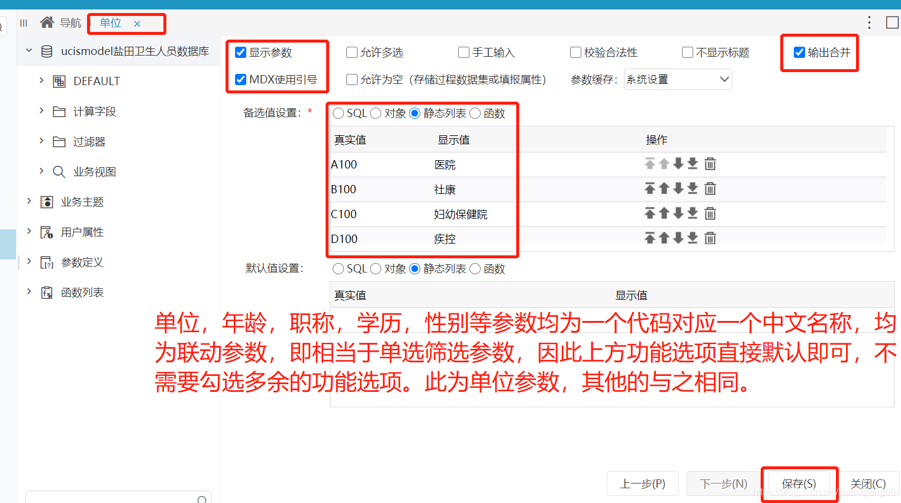The width and height of the screenshot is (901, 503).
Task: Move the C100 妇幼保健院 row to top
Action: coord(650,213)
